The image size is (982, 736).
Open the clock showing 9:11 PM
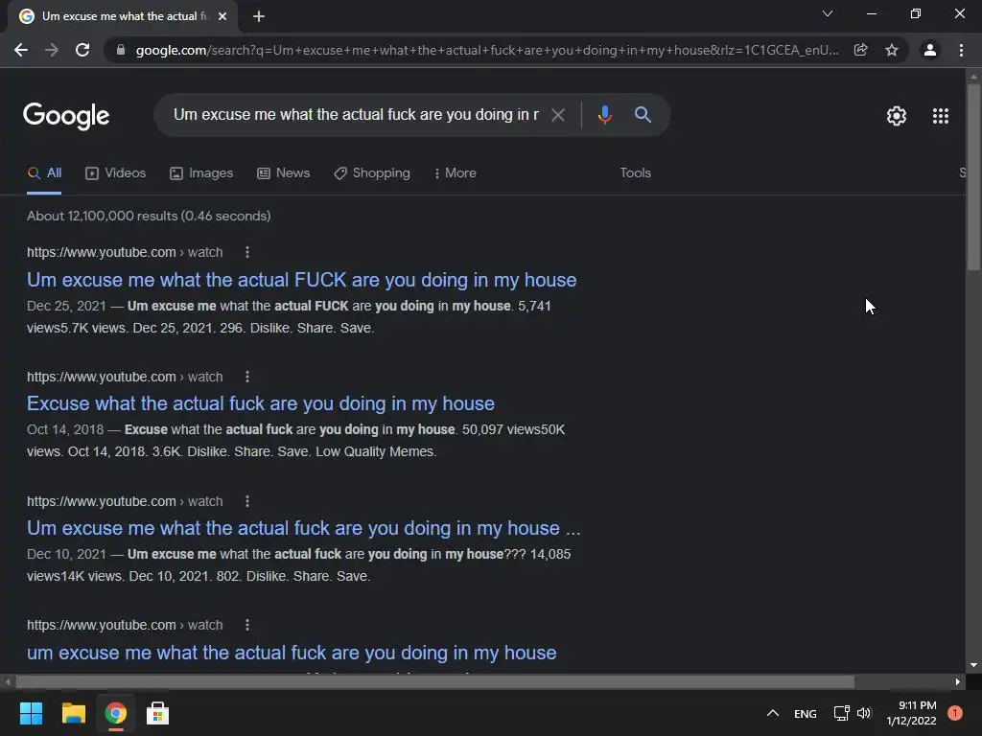click(x=911, y=713)
